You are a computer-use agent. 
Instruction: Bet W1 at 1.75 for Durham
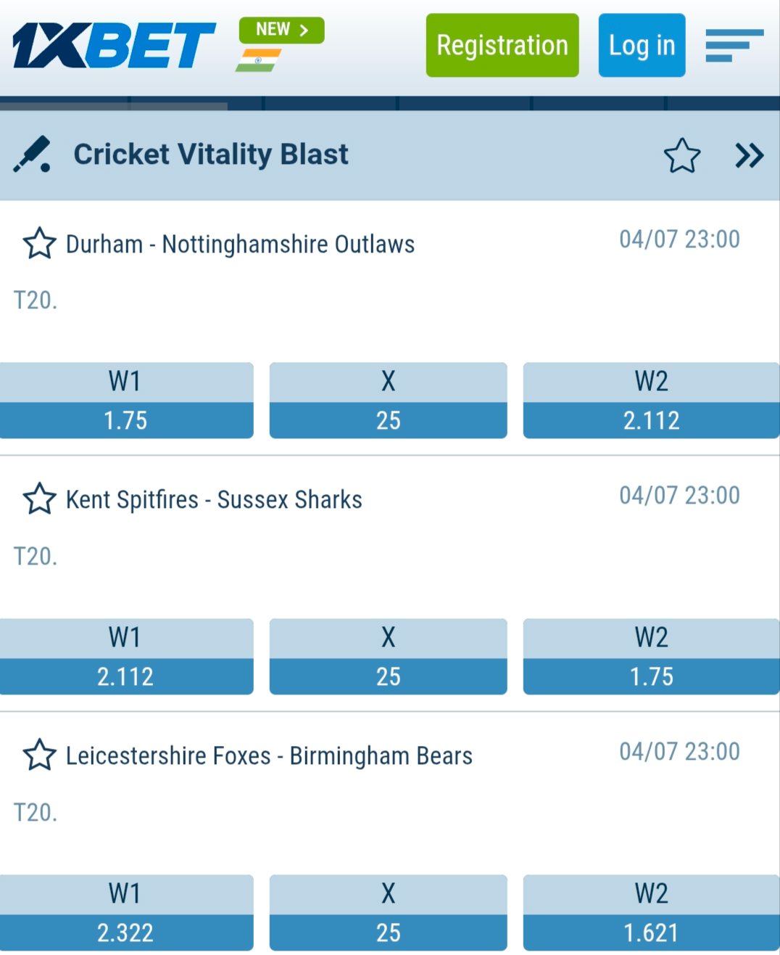[x=126, y=401]
